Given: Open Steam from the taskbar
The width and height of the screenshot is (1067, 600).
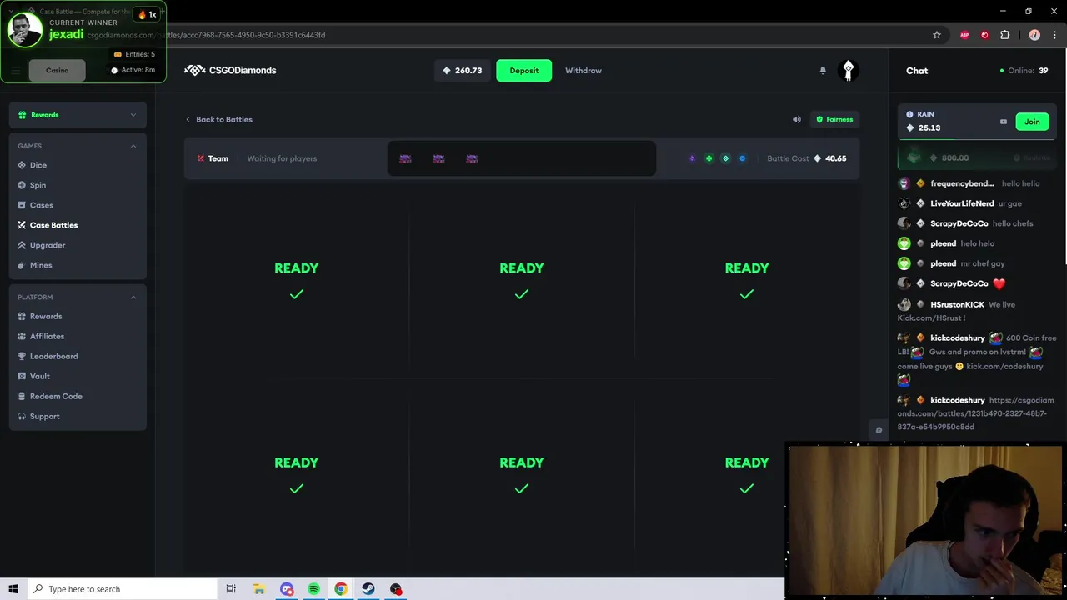Looking at the screenshot, I should (x=368, y=589).
